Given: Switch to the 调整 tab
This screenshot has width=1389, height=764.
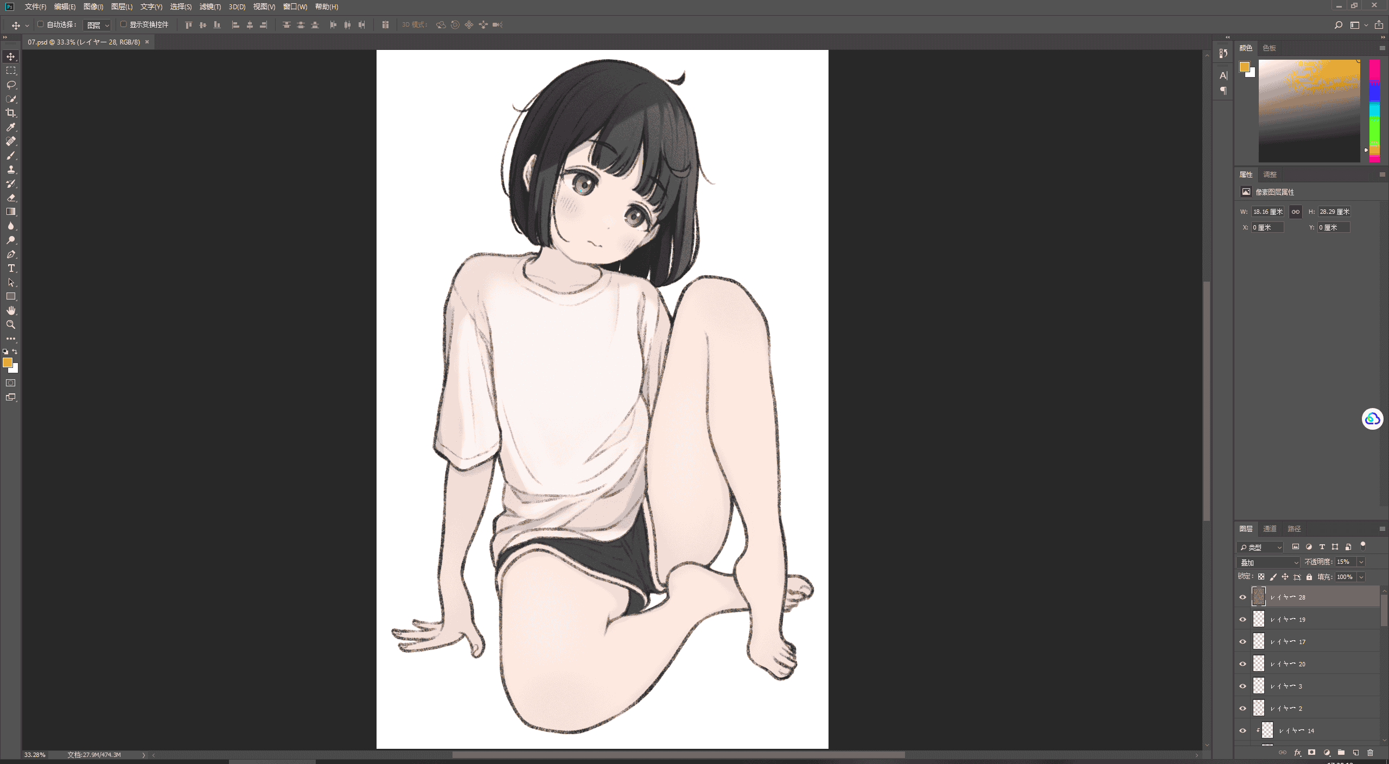Looking at the screenshot, I should [x=1270, y=175].
